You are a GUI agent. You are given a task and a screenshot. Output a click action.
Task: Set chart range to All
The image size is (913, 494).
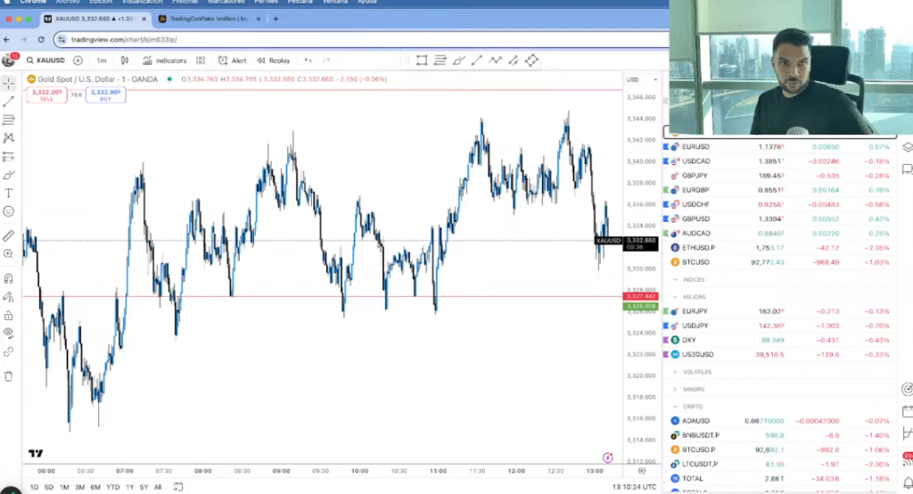158,487
